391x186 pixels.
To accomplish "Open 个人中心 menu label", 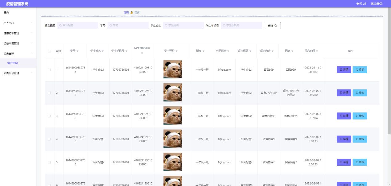I will pos(9,23).
